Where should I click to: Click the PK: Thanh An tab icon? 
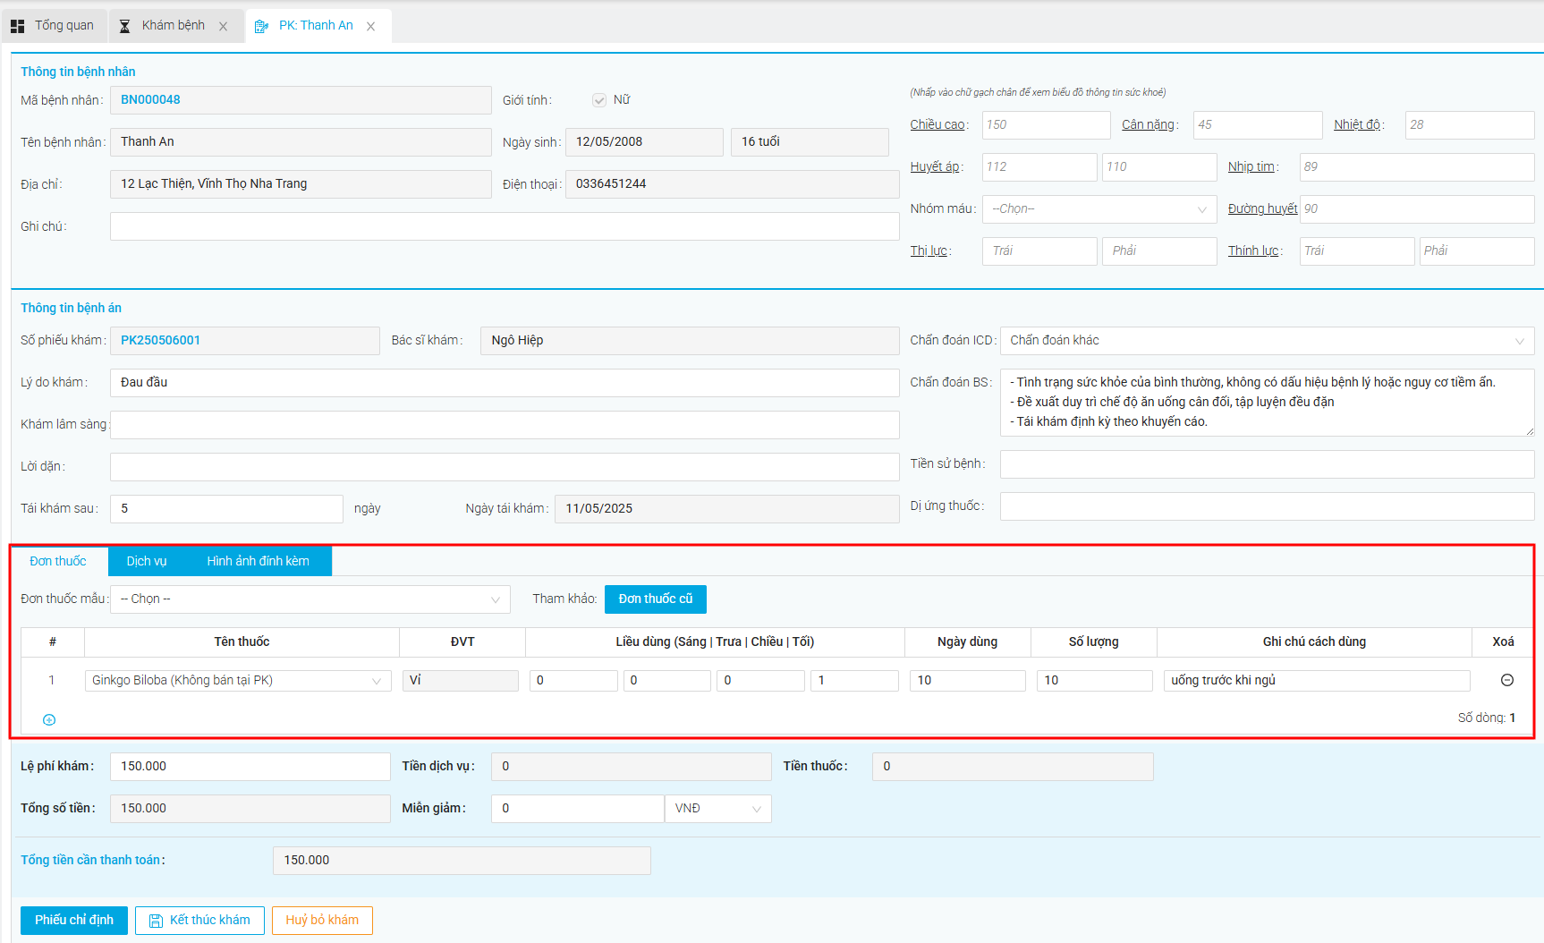tap(261, 26)
